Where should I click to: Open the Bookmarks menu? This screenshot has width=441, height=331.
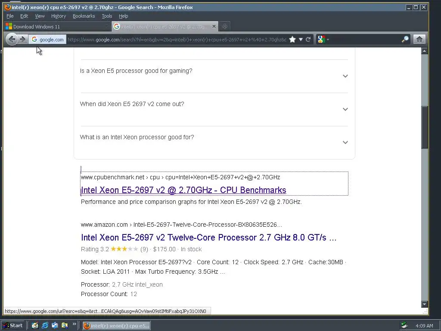click(x=84, y=16)
